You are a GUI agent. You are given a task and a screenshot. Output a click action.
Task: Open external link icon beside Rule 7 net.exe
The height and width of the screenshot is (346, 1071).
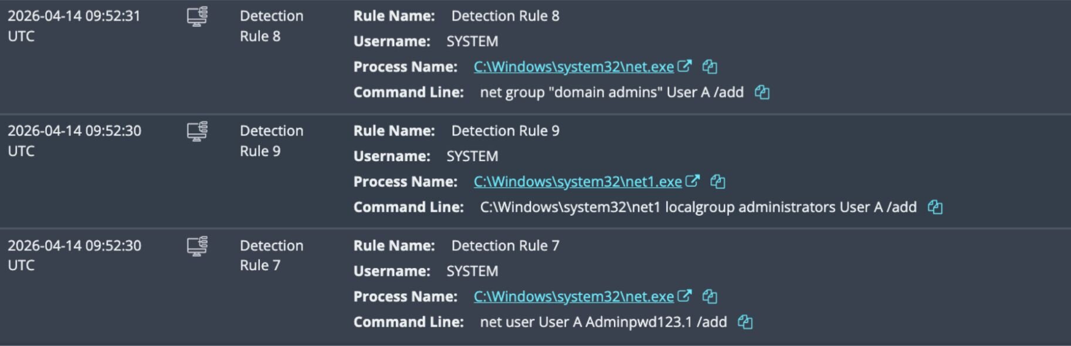click(684, 296)
